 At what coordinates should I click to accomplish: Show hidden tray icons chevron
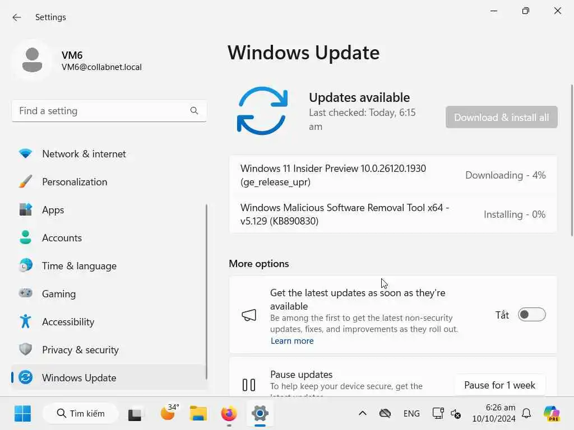363,413
